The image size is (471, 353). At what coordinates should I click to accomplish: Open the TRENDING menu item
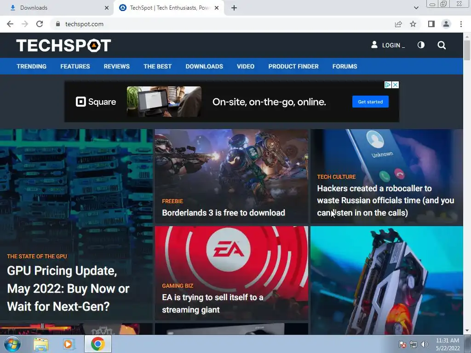(x=32, y=66)
